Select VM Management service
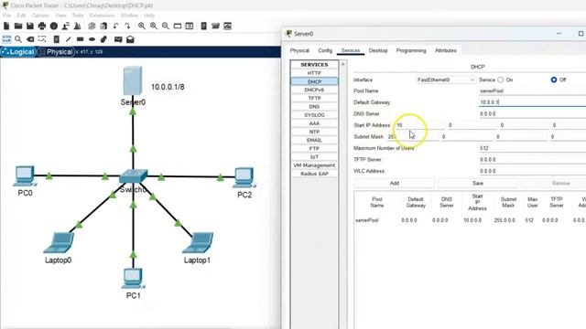 click(314, 165)
